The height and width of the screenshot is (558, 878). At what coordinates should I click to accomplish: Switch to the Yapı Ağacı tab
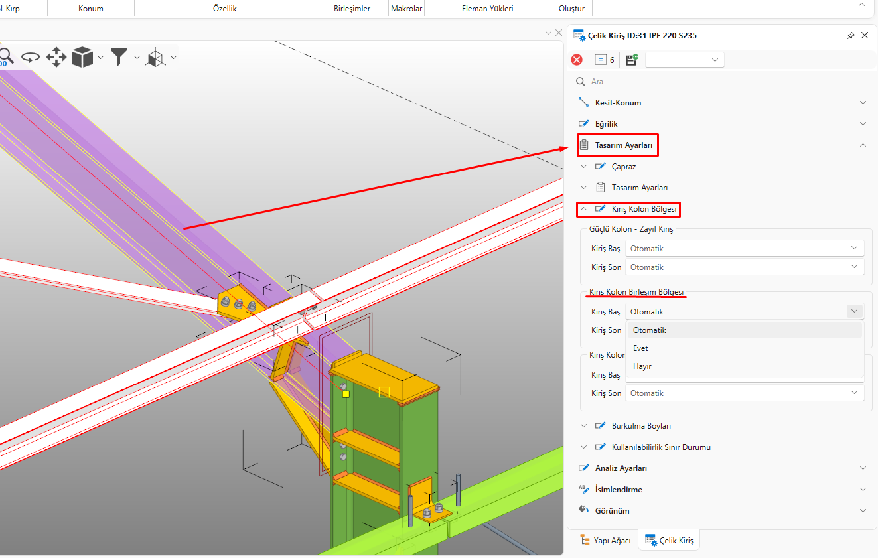tap(605, 540)
